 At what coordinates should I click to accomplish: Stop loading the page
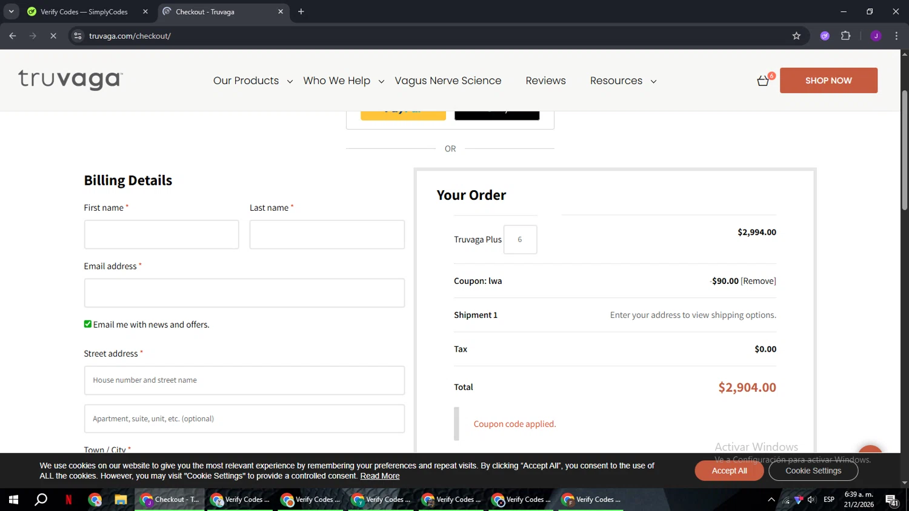tap(53, 36)
